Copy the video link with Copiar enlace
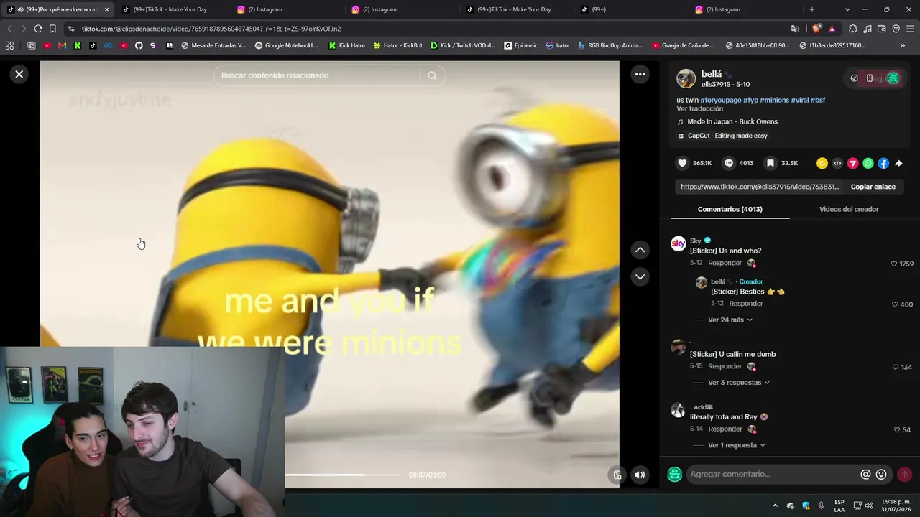 tap(873, 187)
